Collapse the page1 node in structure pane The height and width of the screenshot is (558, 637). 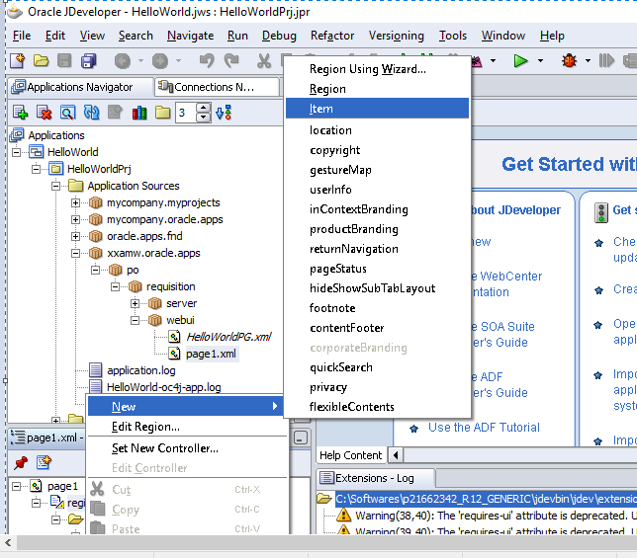tap(16, 486)
